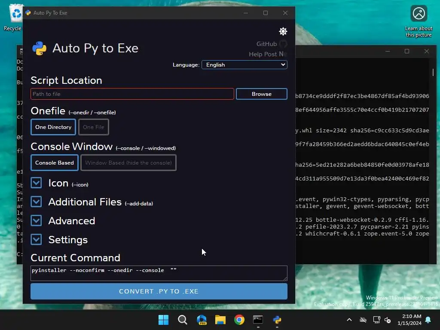
Task: Expand the Settings section chevron
Action: pos(36,239)
